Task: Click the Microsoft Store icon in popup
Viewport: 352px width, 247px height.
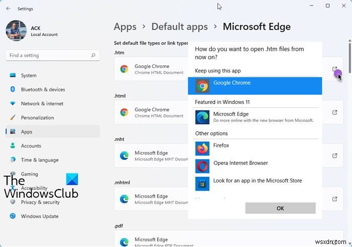Action: point(202,184)
